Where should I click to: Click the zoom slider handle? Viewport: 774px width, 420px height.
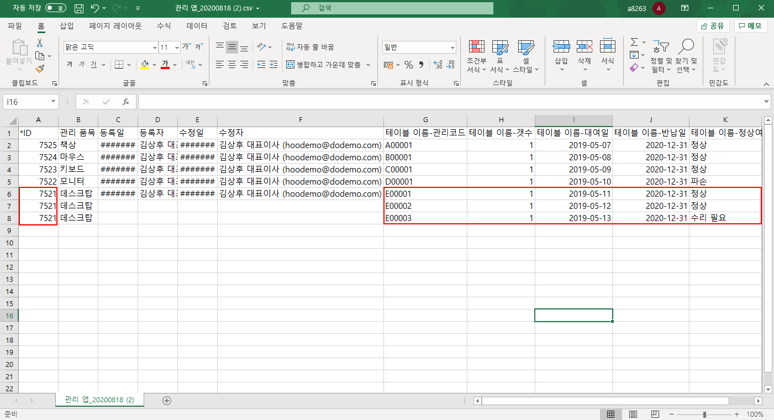pos(704,414)
